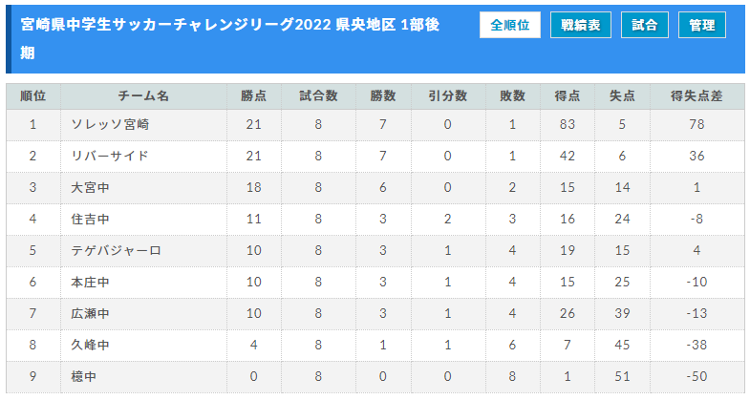Click team name リバーサイド
This screenshot has width=750, height=400.
[110, 156]
